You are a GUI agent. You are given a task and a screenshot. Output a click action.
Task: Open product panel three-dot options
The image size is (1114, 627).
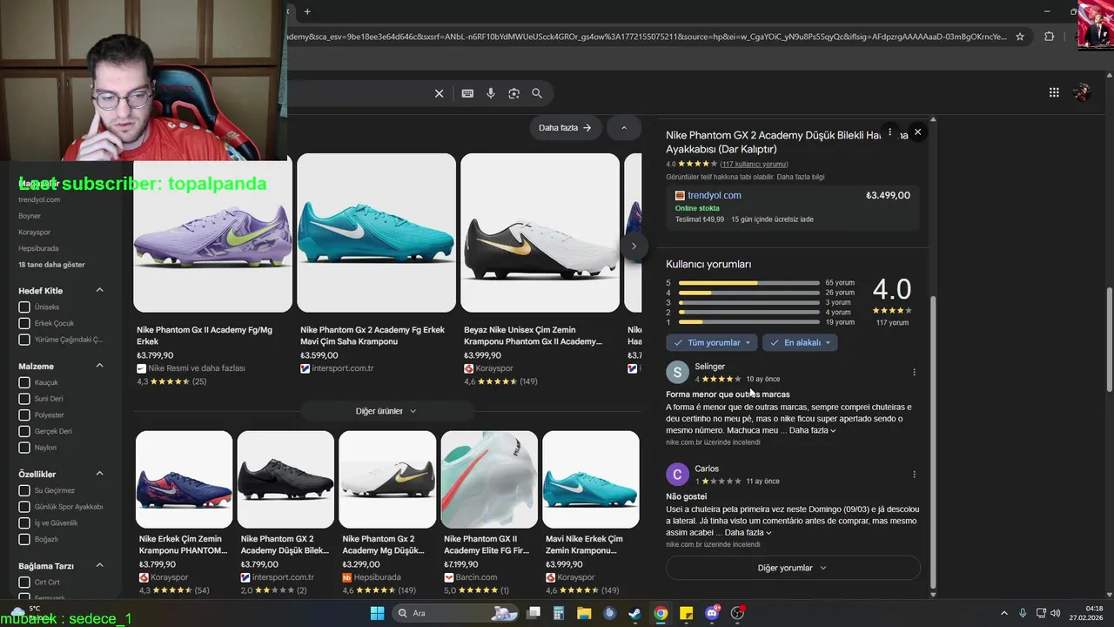[x=889, y=131]
